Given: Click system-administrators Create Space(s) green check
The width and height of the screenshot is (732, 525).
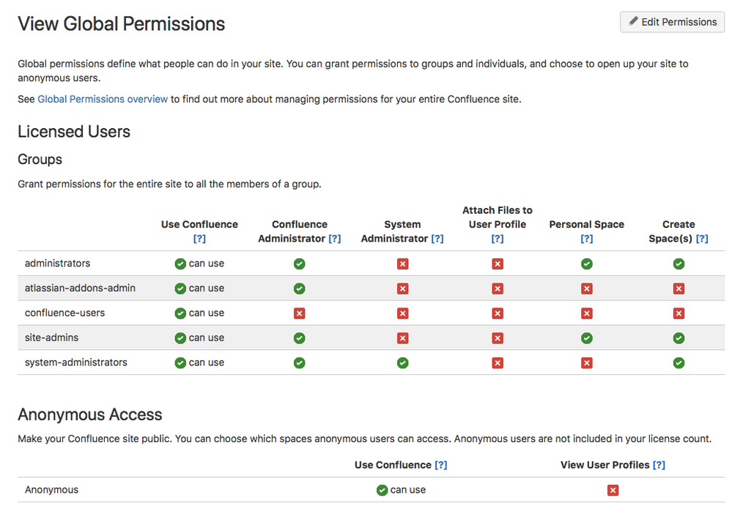Looking at the screenshot, I should click(x=679, y=362).
